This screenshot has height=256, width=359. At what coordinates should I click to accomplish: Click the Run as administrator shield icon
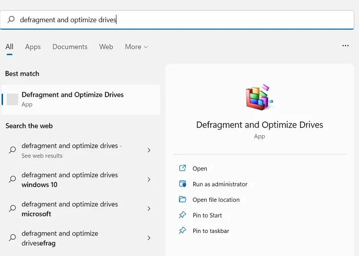182,184
